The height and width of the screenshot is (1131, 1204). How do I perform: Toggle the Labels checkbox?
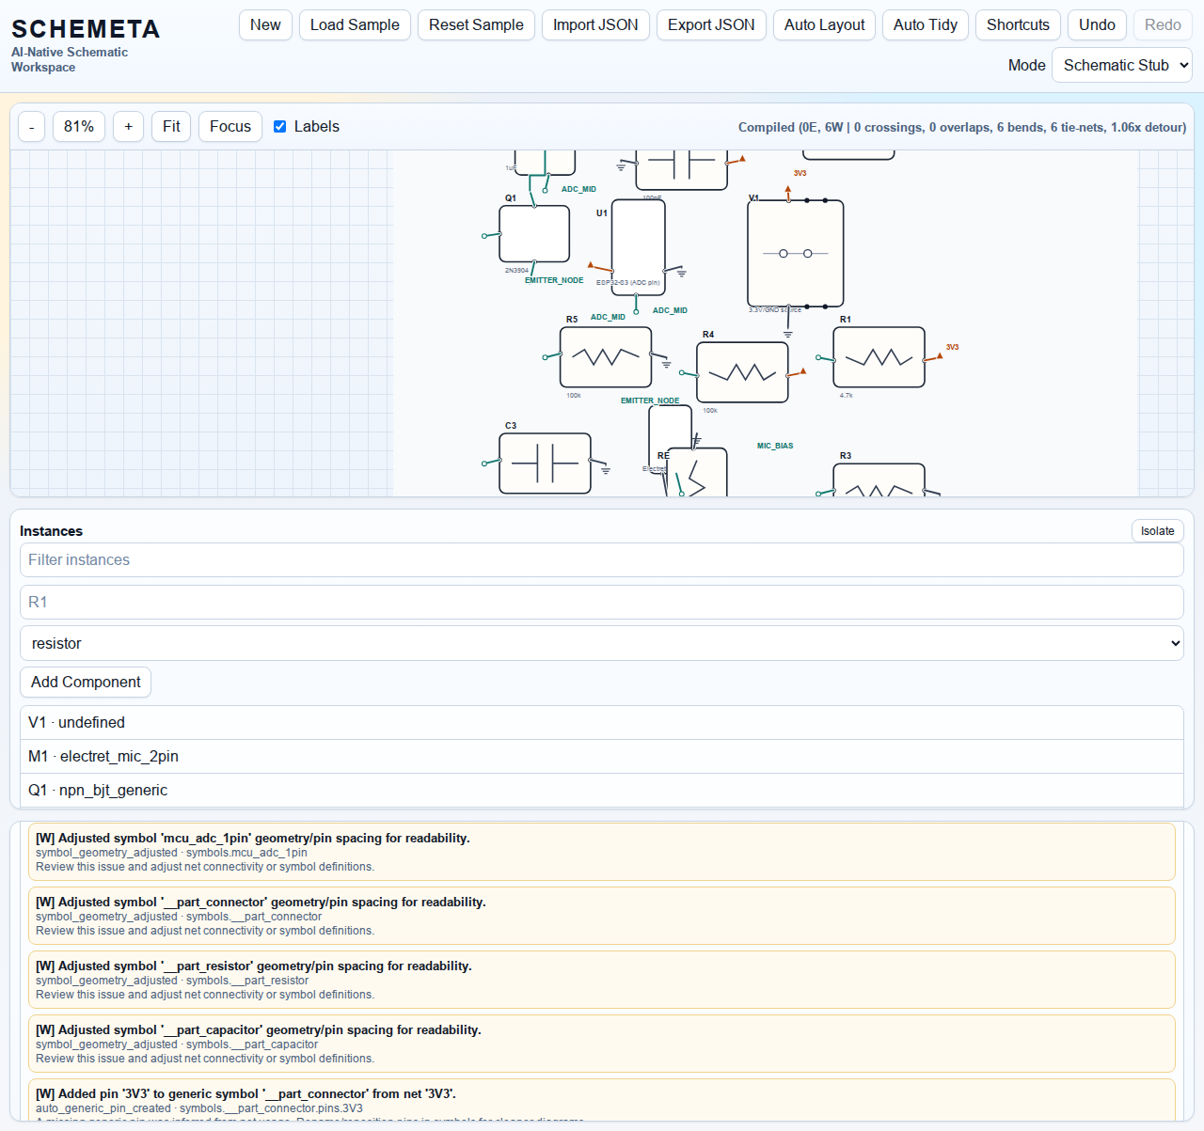click(280, 127)
